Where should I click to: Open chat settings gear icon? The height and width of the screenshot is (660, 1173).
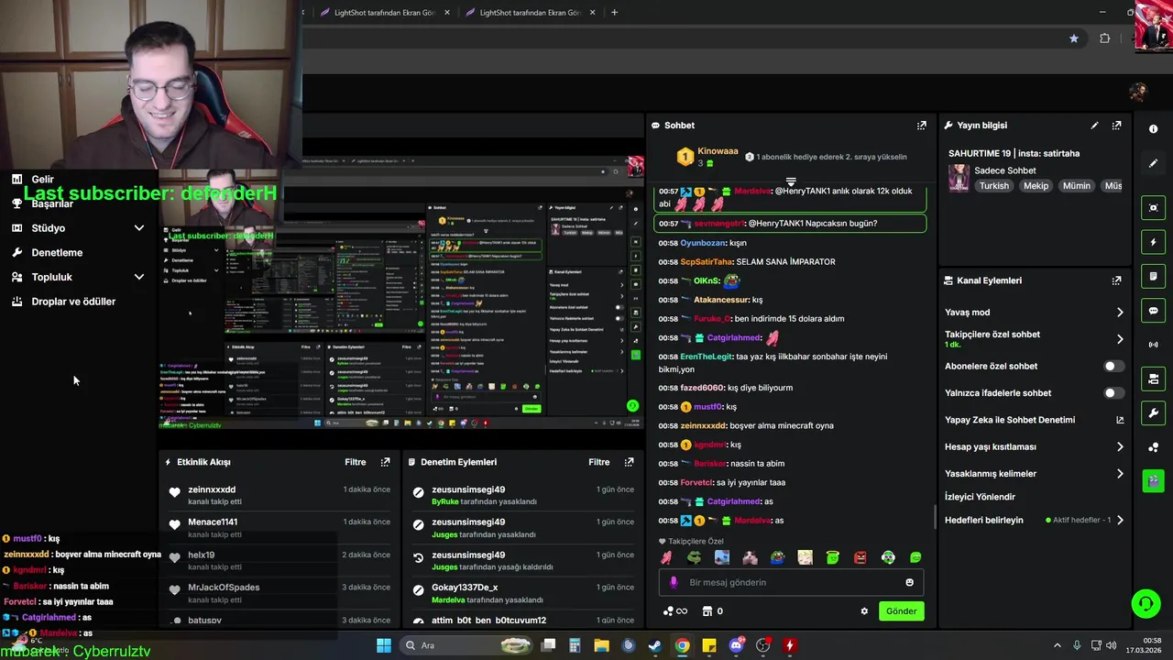pos(863,611)
